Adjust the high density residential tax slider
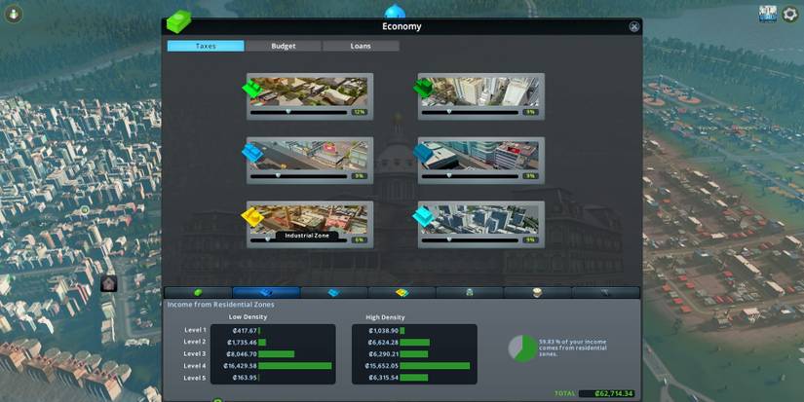Screen dimensions: 804x402 (470, 112)
